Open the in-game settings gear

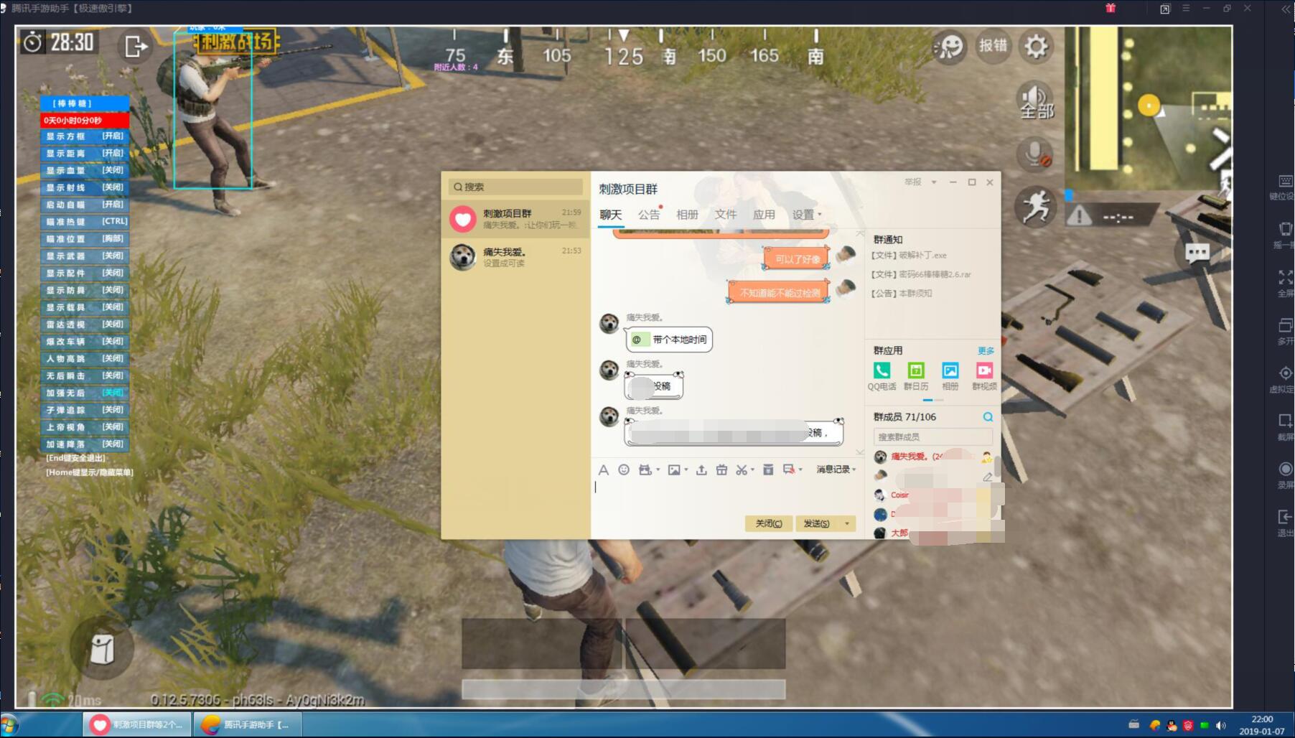click(x=1036, y=47)
